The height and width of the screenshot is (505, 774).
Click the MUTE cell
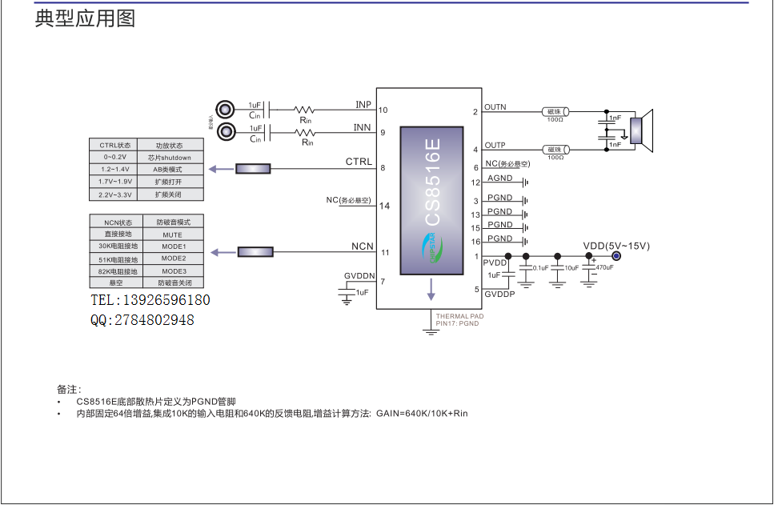pyautogui.click(x=172, y=235)
